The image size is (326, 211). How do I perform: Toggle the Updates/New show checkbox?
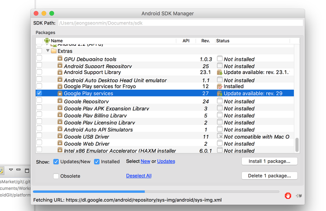tap(56, 162)
